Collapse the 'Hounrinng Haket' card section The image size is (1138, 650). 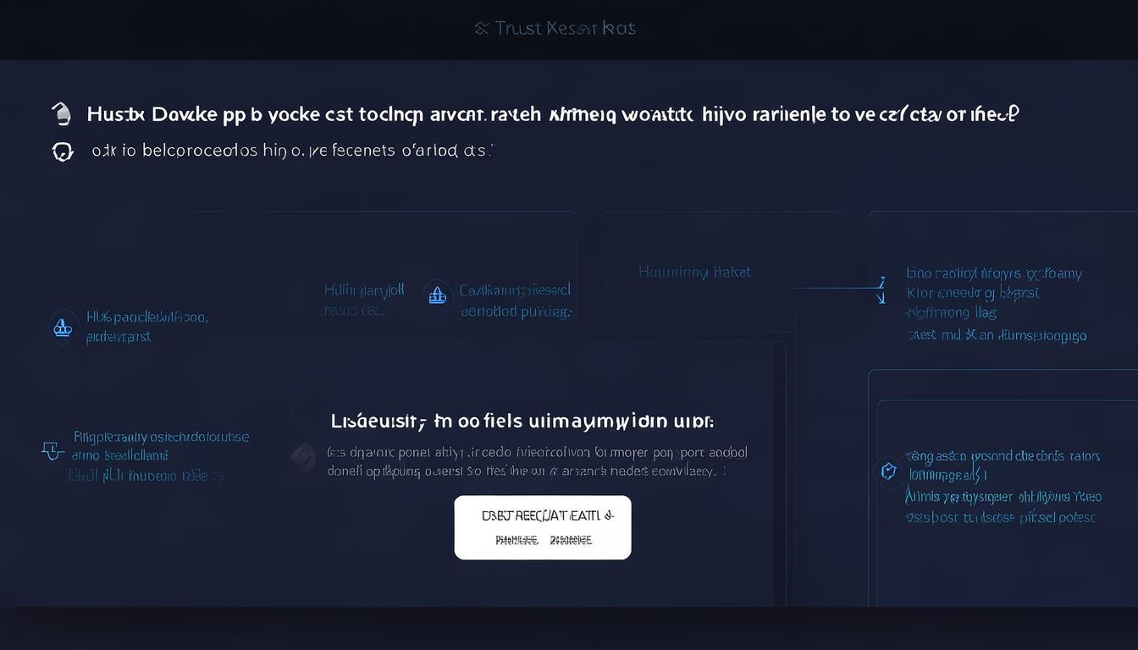click(x=693, y=272)
